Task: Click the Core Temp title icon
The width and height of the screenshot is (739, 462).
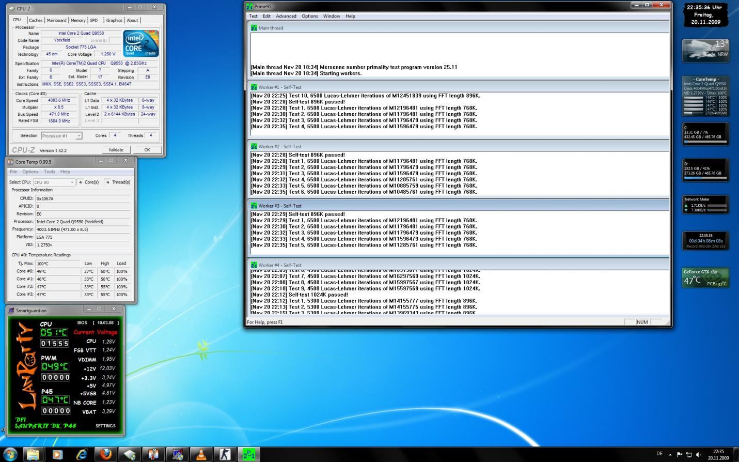Action: tap(10, 162)
